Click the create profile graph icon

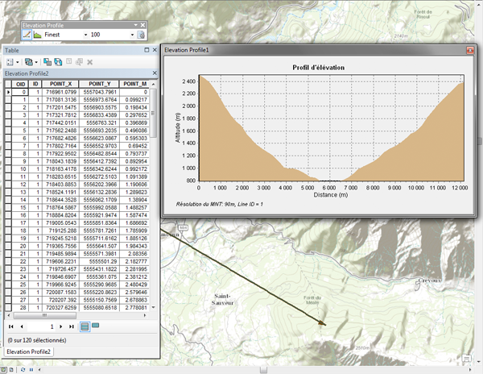(x=38, y=35)
